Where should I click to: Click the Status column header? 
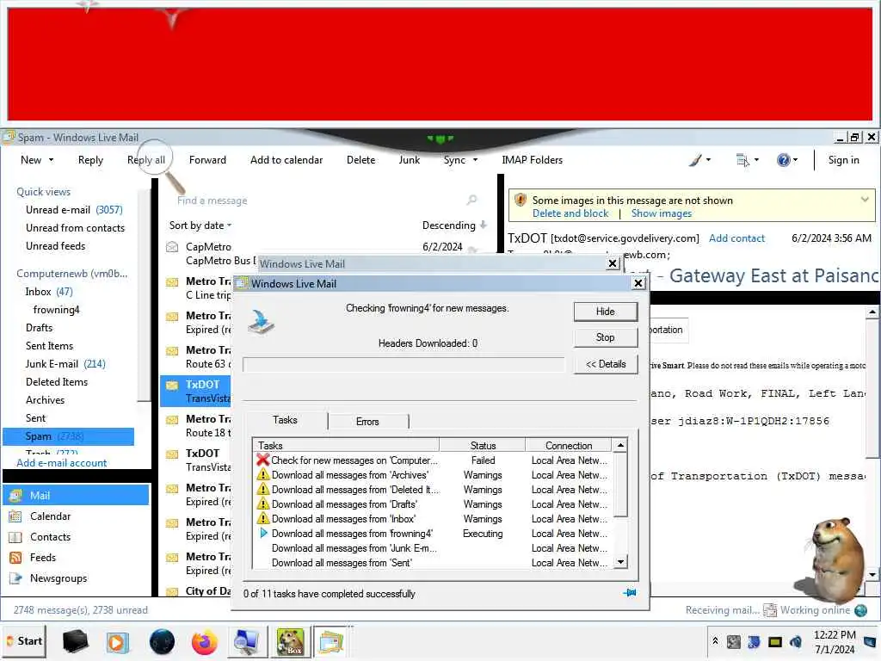(483, 445)
